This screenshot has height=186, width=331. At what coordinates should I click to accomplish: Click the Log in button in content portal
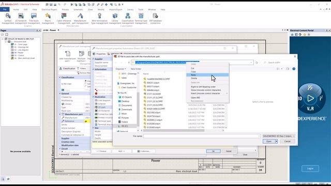click(x=310, y=168)
